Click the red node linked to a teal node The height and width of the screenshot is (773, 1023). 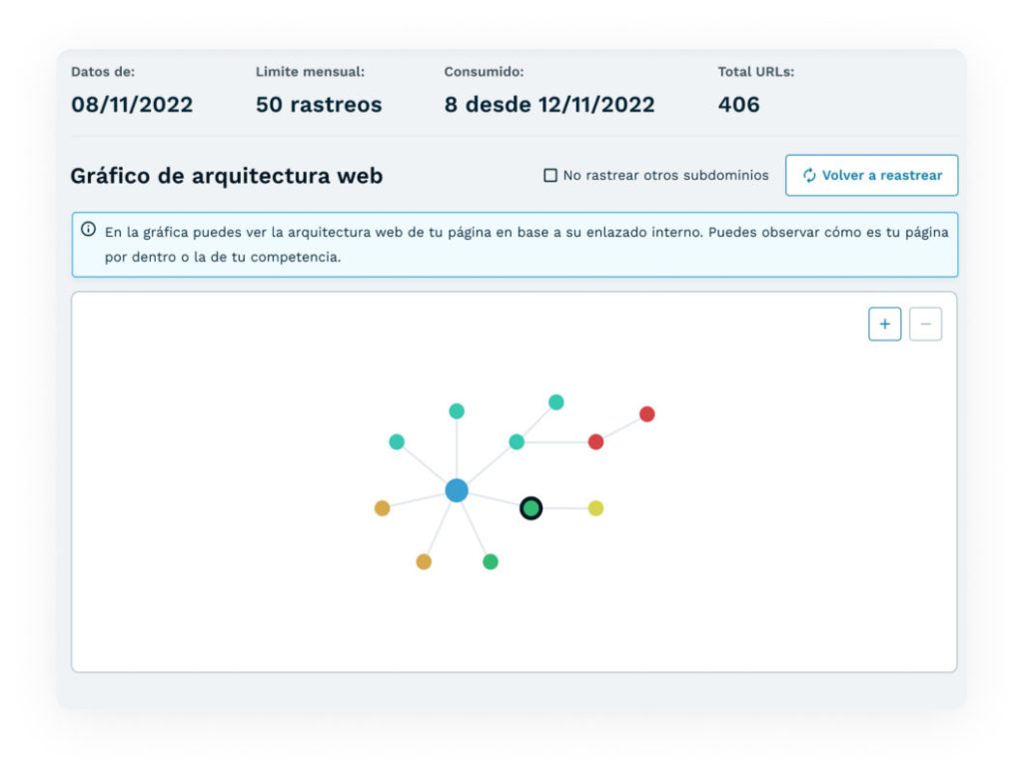pyautogui.click(x=595, y=441)
